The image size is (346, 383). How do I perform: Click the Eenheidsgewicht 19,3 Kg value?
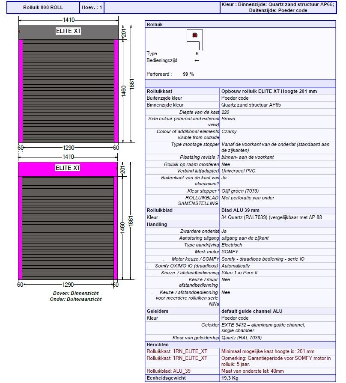230,378
